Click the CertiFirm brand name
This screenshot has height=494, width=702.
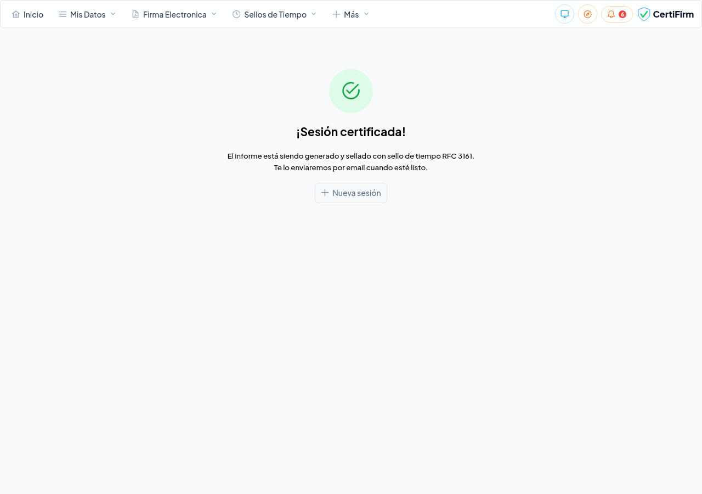pos(673,14)
